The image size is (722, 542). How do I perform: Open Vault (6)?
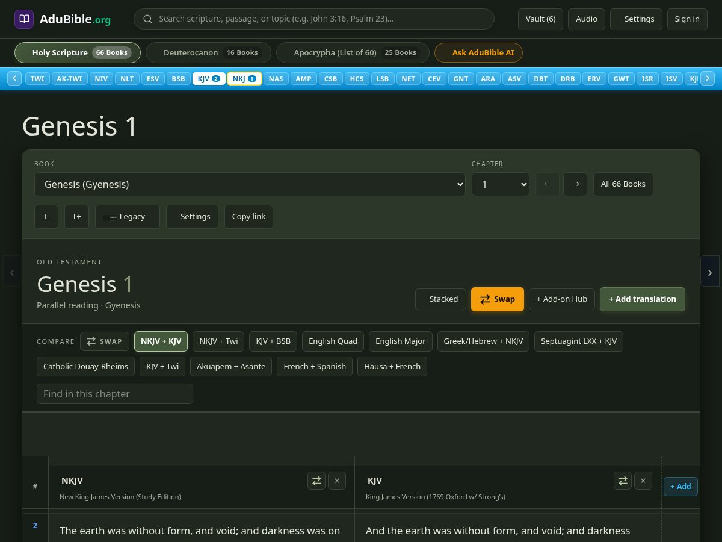coord(540,19)
